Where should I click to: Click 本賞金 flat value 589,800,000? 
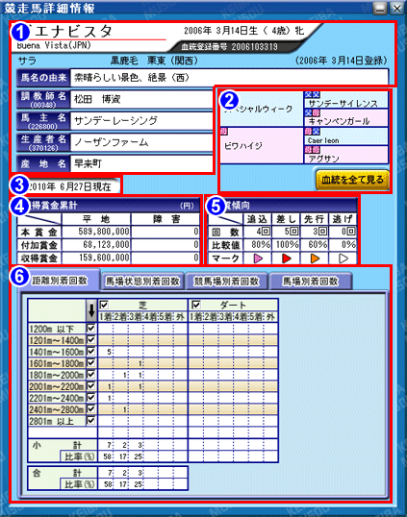pos(104,232)
